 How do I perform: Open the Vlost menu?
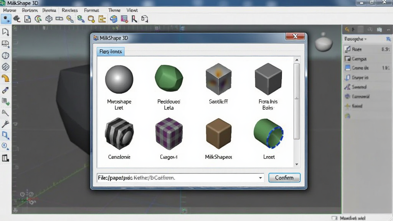pyautogui.click(x=132, y=10)
